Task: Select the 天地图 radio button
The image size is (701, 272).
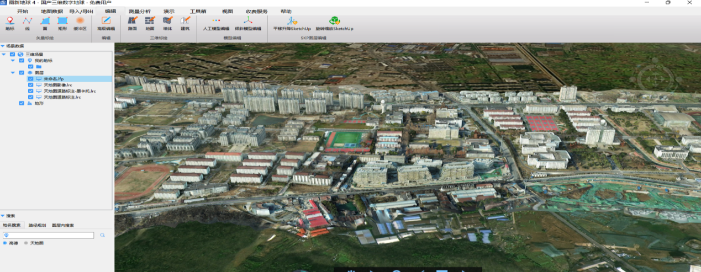Action: [26, 243]
